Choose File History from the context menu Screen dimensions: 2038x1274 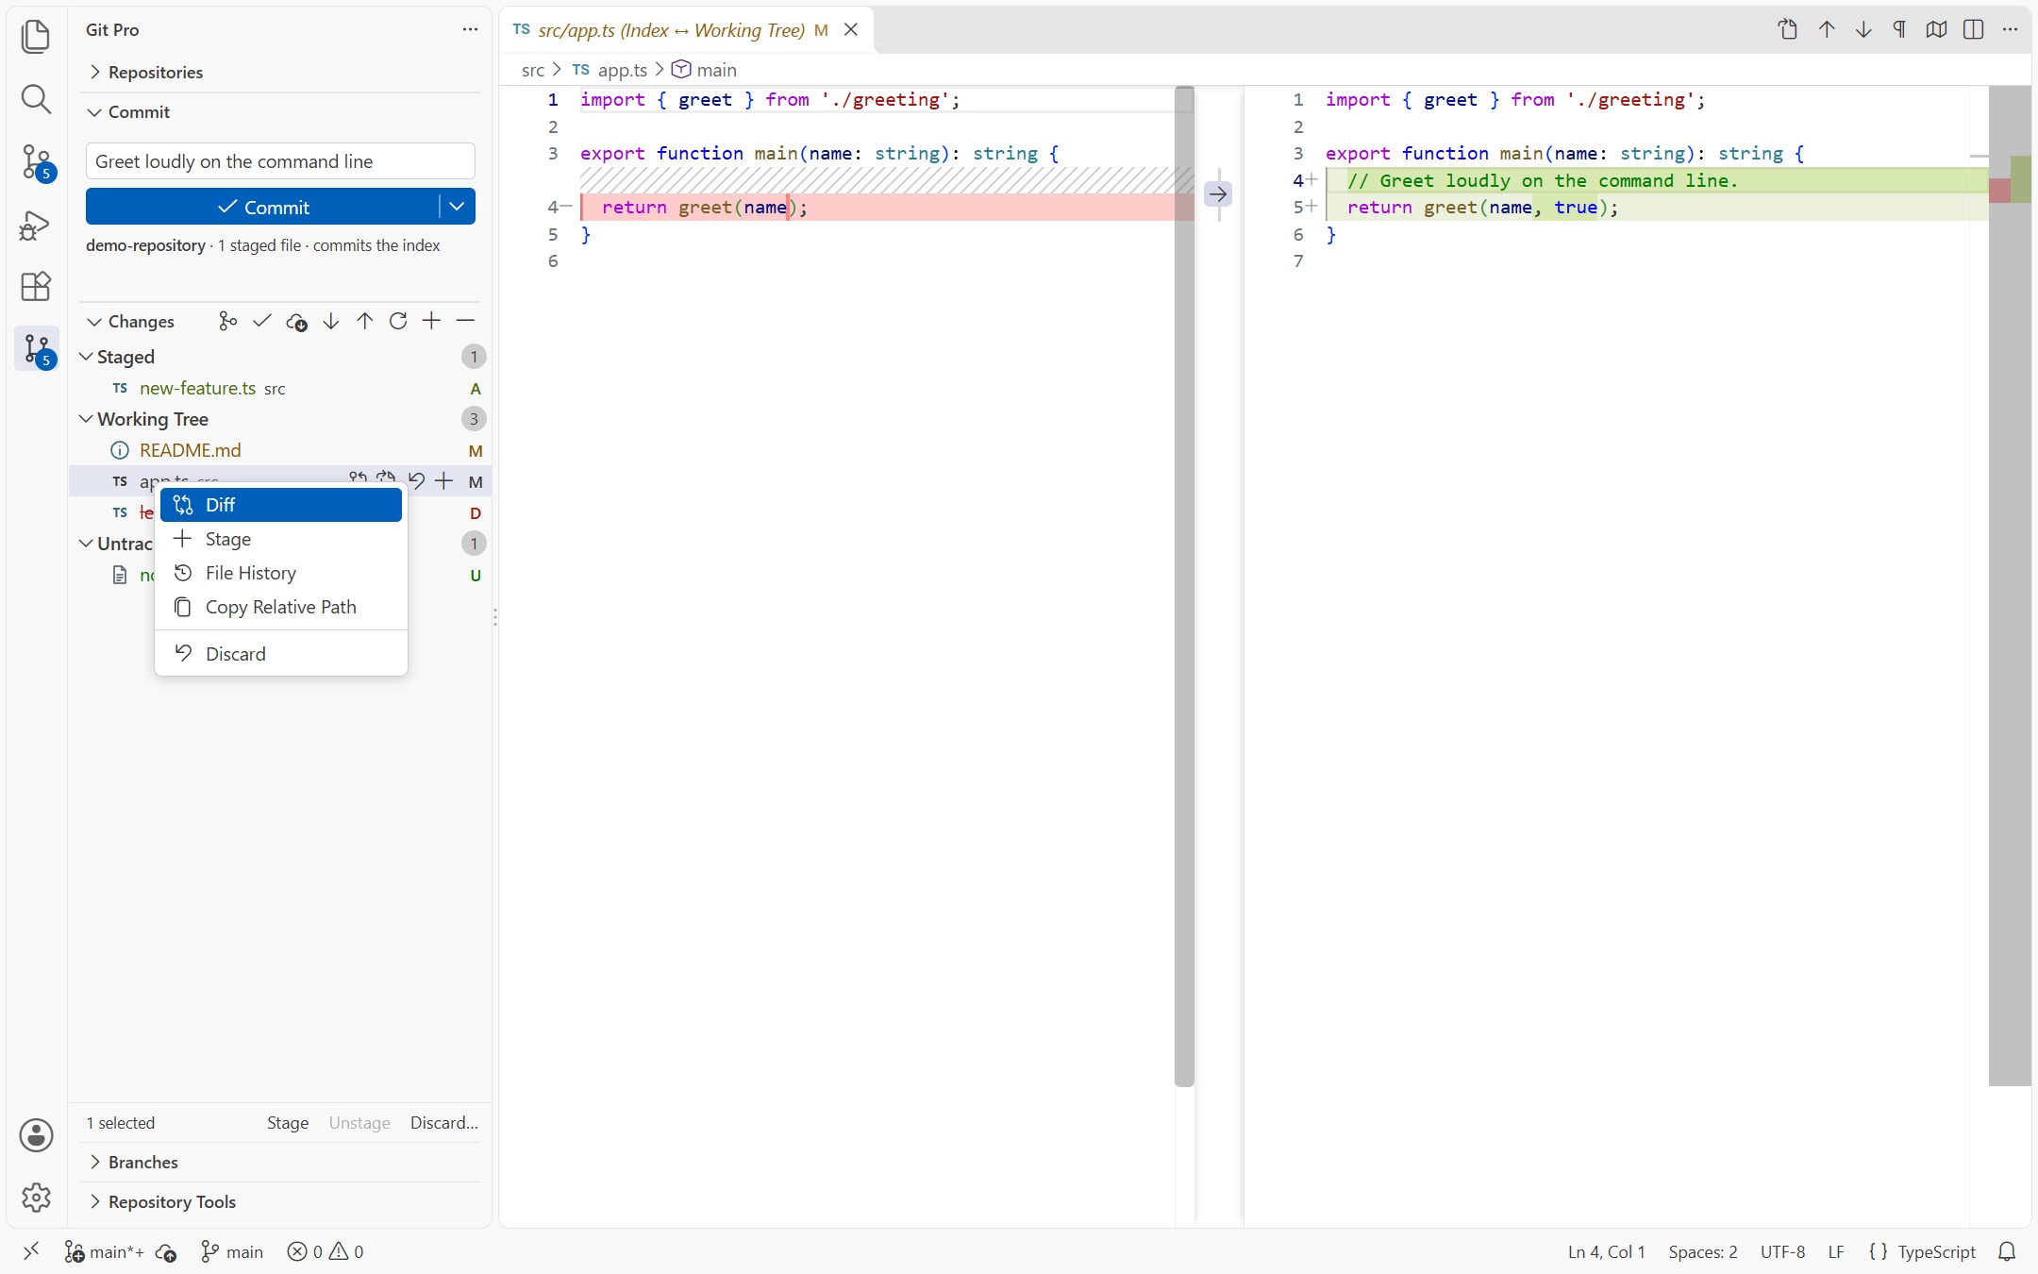pyautogui.click(x=281, y=573)
